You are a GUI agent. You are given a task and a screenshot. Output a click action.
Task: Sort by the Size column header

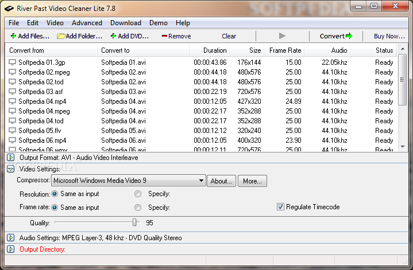coord(246,50)
